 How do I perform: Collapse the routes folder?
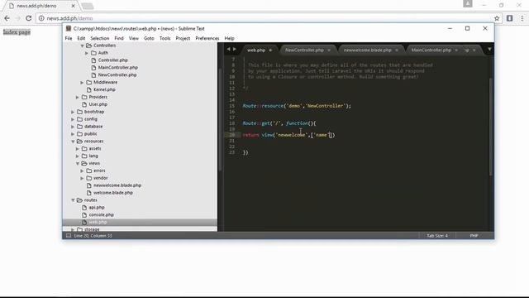[x=73, y=200]
